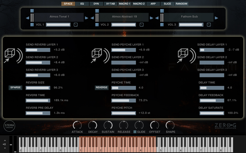Click the randomize dice icon for layer 1
The height and width of the screenshot is (153, 246).
point(76,25)
